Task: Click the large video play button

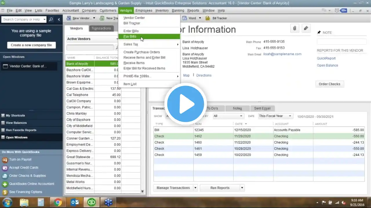Action: (x=185, y=104)
